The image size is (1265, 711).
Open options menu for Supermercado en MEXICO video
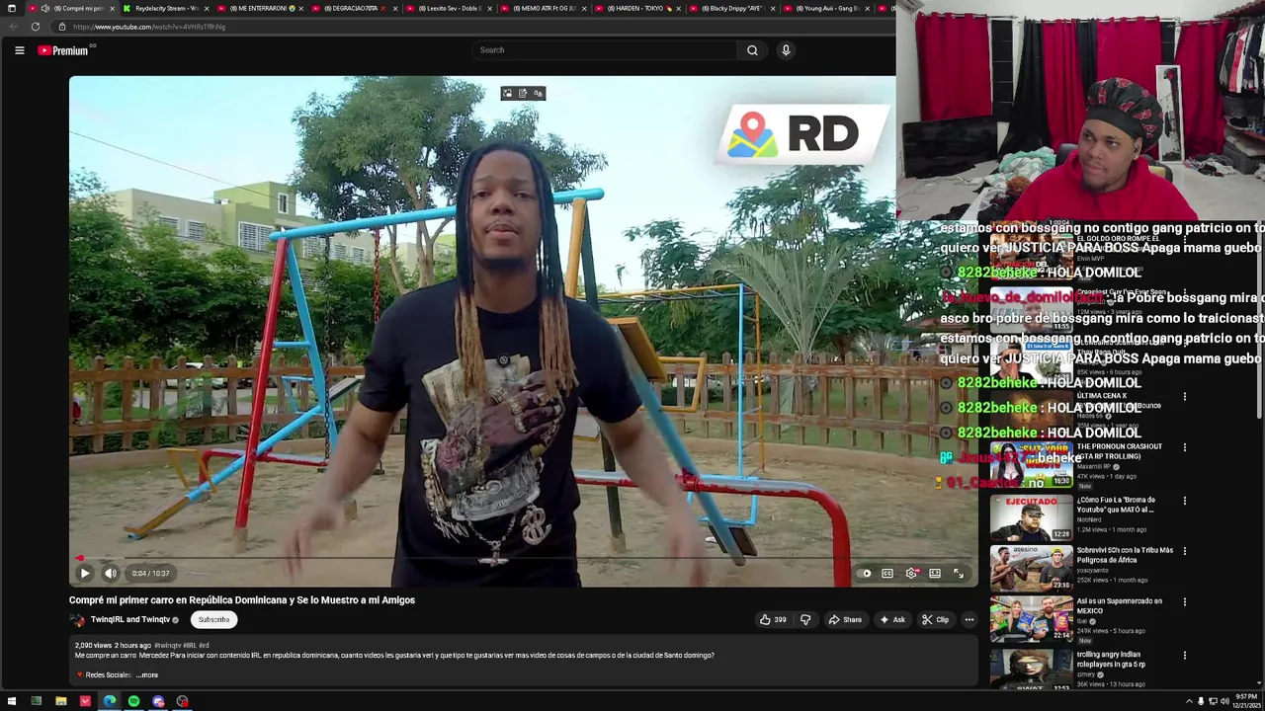pyautogui.click(x=1185, y=601)
